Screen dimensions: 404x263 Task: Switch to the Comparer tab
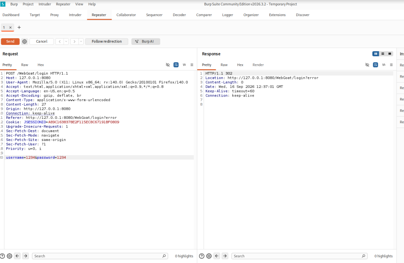(204, 15)
